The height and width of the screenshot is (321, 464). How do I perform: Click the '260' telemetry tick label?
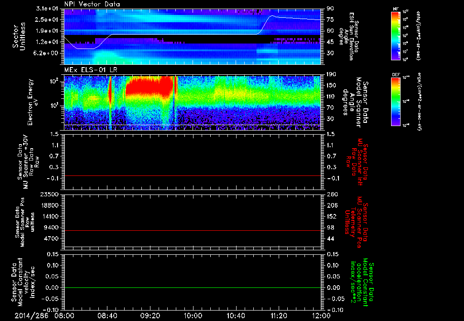[x=332, y=194]
